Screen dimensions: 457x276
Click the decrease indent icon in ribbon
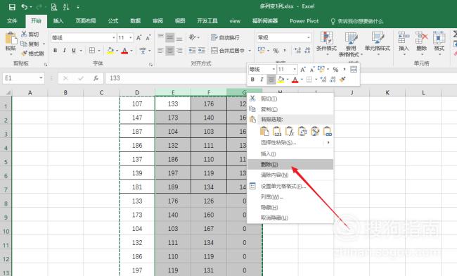(192, 51)
